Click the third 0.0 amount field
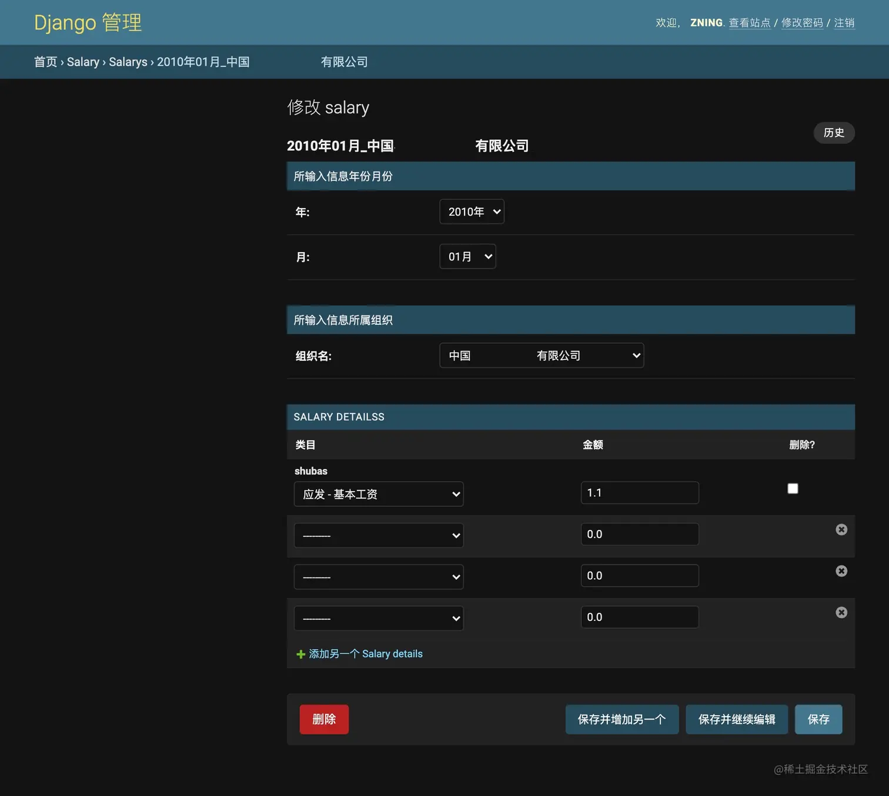 click(x=640, y=617)
